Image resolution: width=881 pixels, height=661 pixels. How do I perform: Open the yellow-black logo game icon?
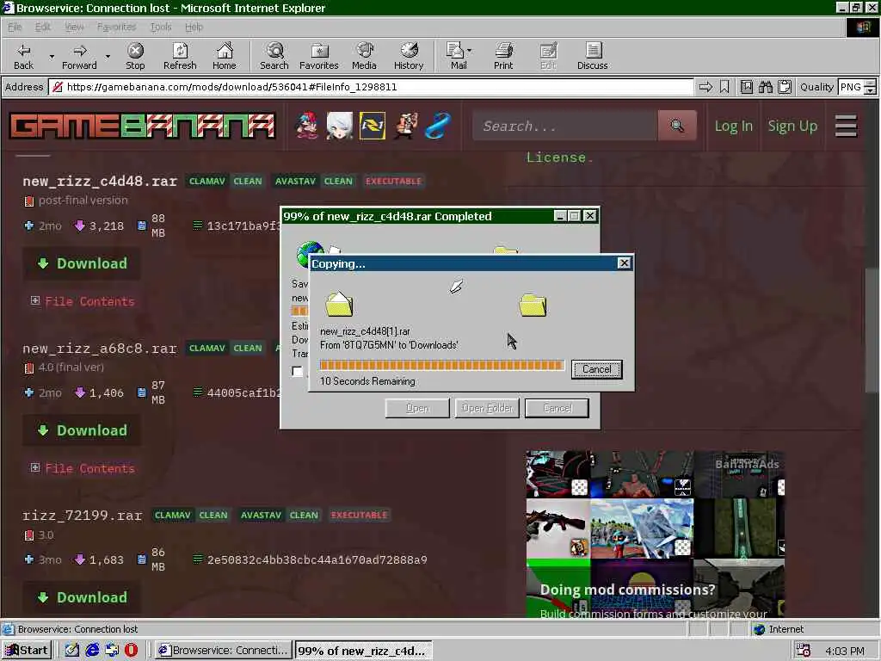pyautogui.click(x=372, y=126)
